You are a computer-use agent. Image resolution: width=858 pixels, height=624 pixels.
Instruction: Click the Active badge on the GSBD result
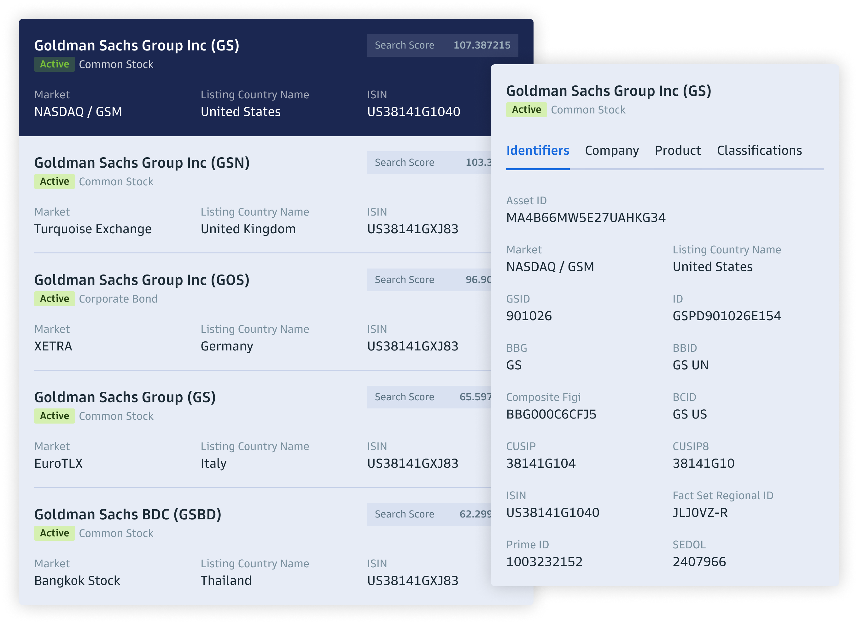[x=55, y=533]
